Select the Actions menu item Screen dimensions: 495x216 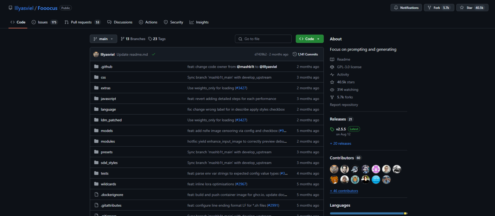148,22
